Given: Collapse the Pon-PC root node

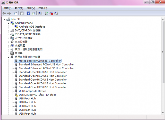Looking at the screenshot, I should click(5, 19).
